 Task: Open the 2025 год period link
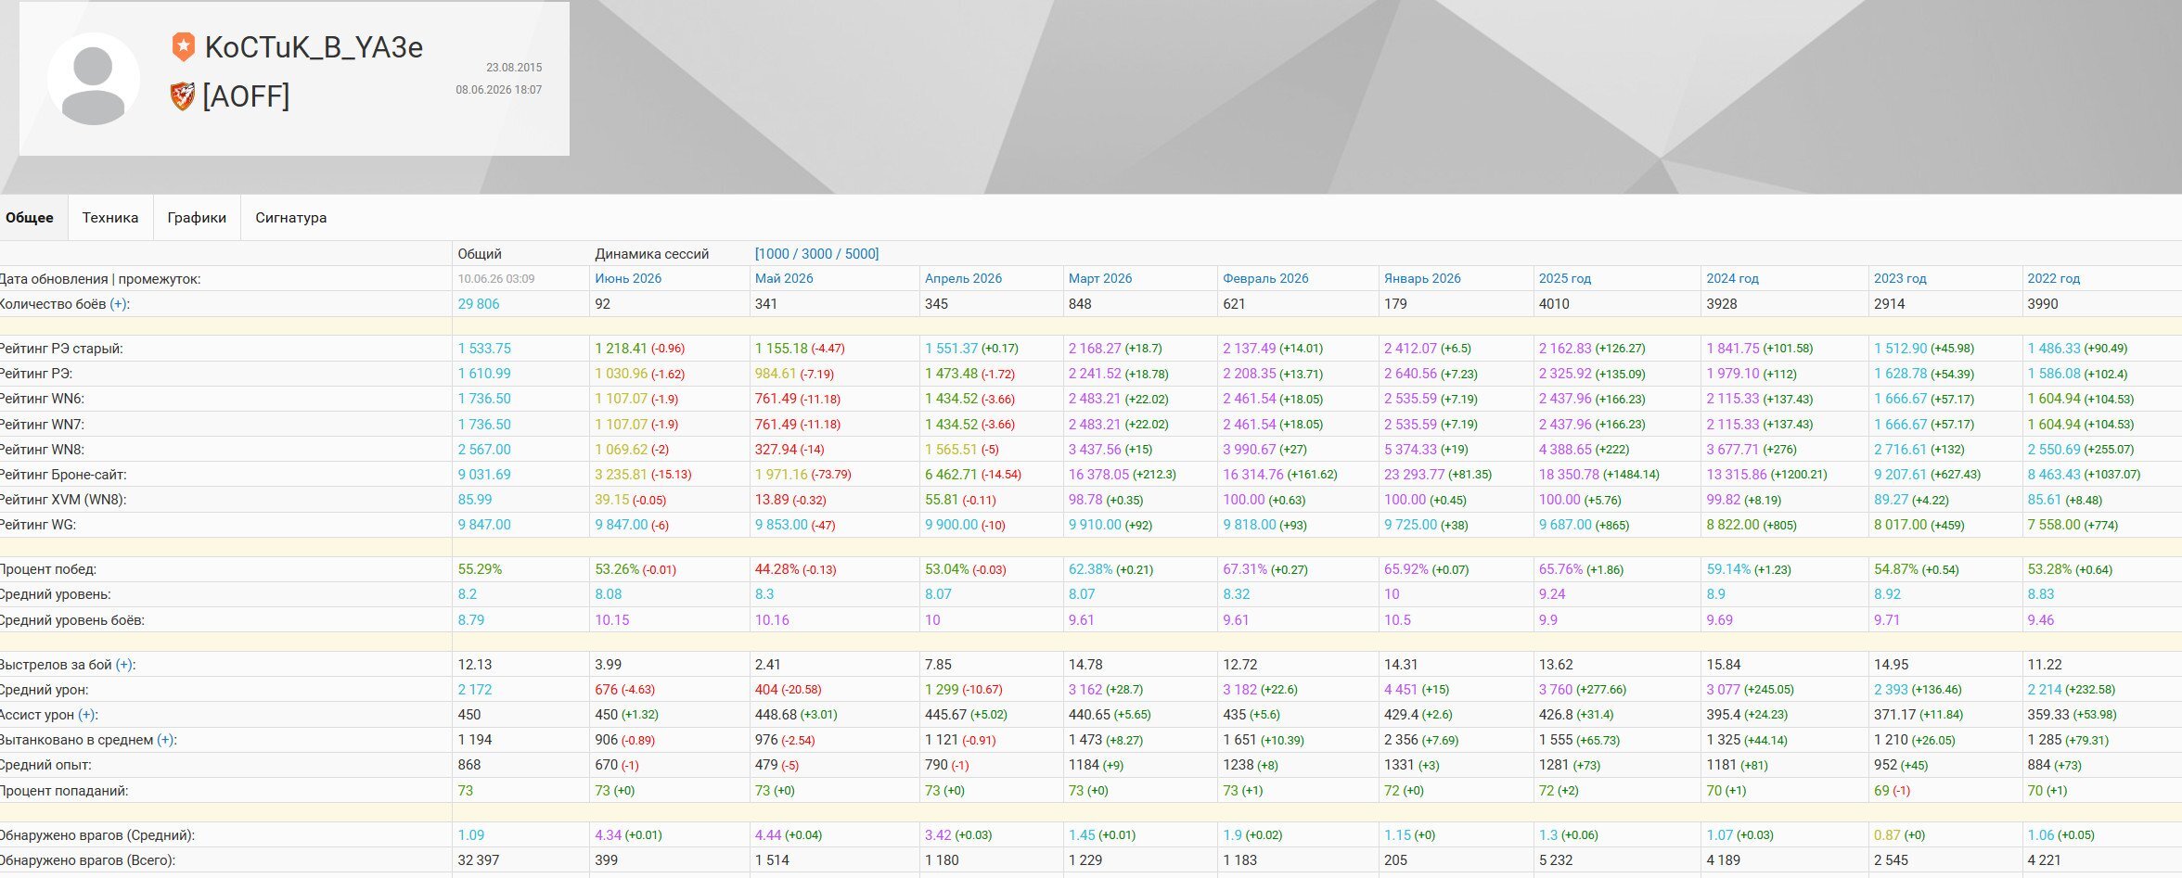1565,278
